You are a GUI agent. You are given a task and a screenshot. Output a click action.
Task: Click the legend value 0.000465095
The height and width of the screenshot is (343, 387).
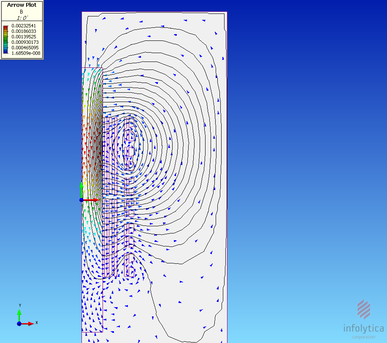tap(25, 48)
